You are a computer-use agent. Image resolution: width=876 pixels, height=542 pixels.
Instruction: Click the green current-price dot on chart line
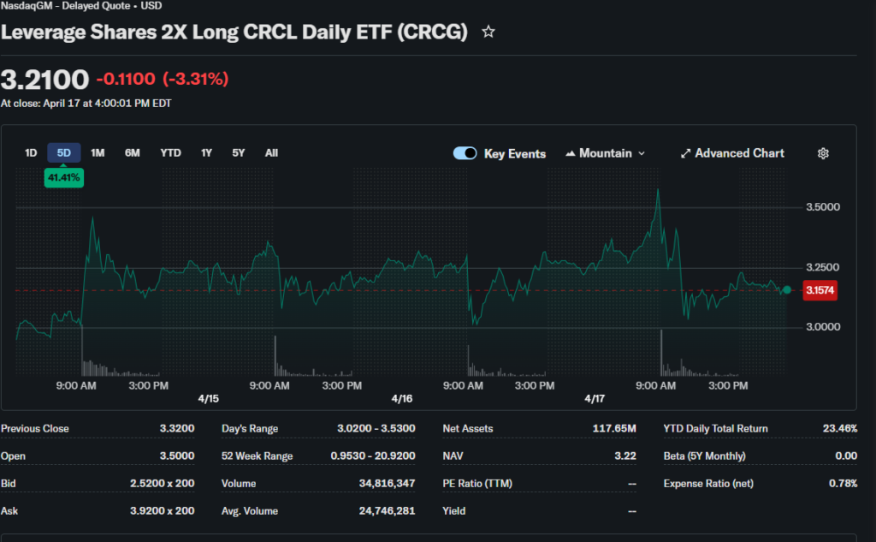click(786, 290)
